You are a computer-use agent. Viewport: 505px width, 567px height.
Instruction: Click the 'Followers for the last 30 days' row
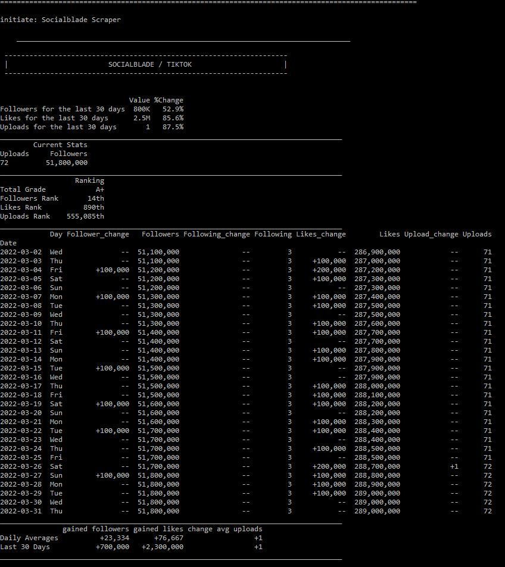(92, 109)
